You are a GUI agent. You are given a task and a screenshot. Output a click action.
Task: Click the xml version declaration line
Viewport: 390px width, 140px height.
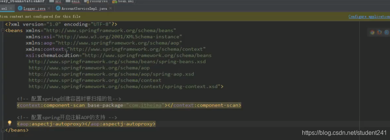pyautogui.click(x=61, y=24)
